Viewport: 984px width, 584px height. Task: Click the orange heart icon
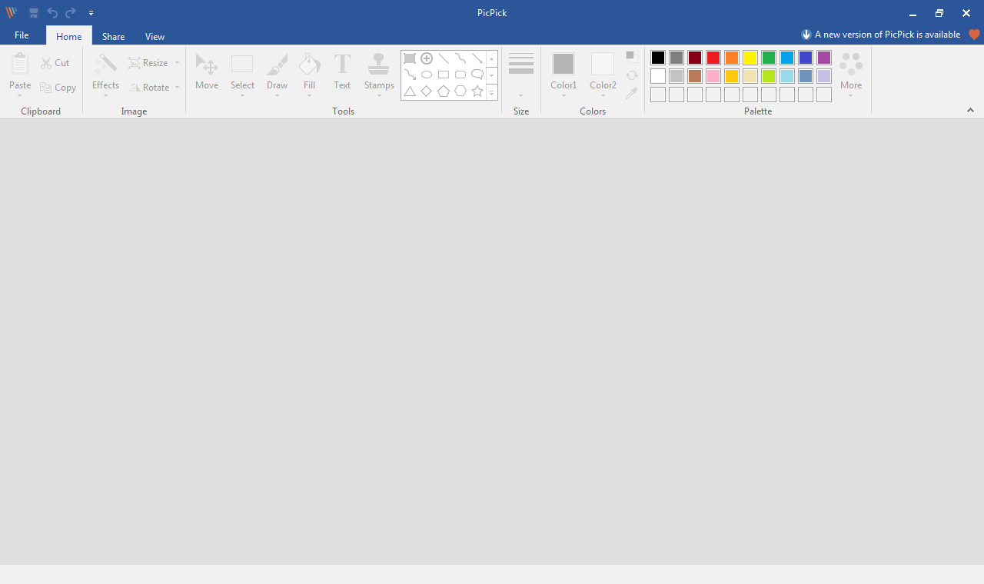click(x=974, y=35)
